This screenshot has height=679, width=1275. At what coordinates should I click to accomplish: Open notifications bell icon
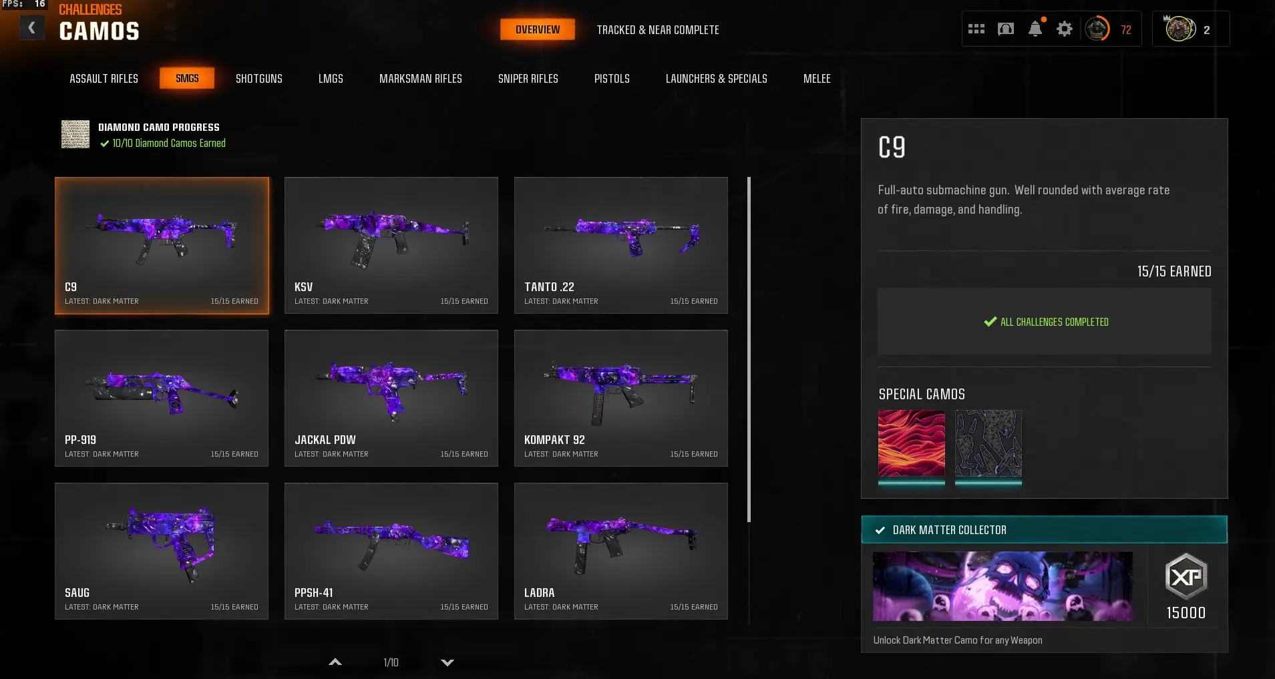(x=1035, y=29)
